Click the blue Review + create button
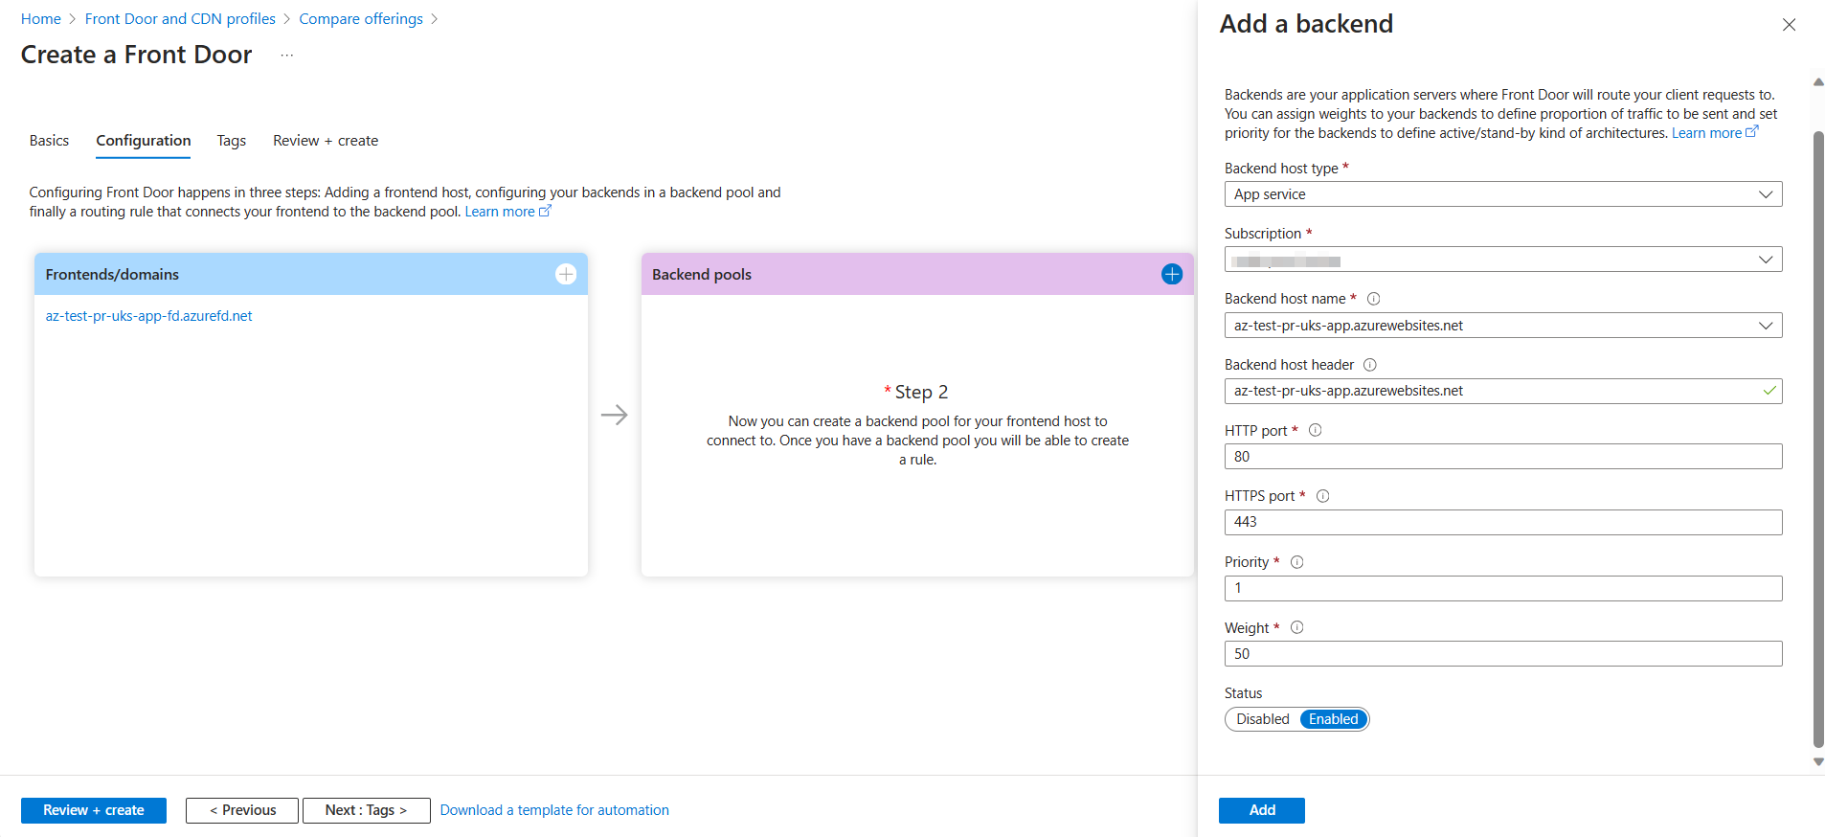 click(x=94, y=810)
